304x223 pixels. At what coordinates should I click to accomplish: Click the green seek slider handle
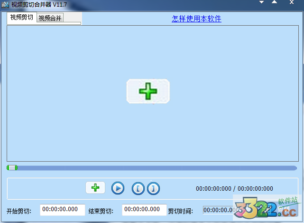(x=12, y=167)
